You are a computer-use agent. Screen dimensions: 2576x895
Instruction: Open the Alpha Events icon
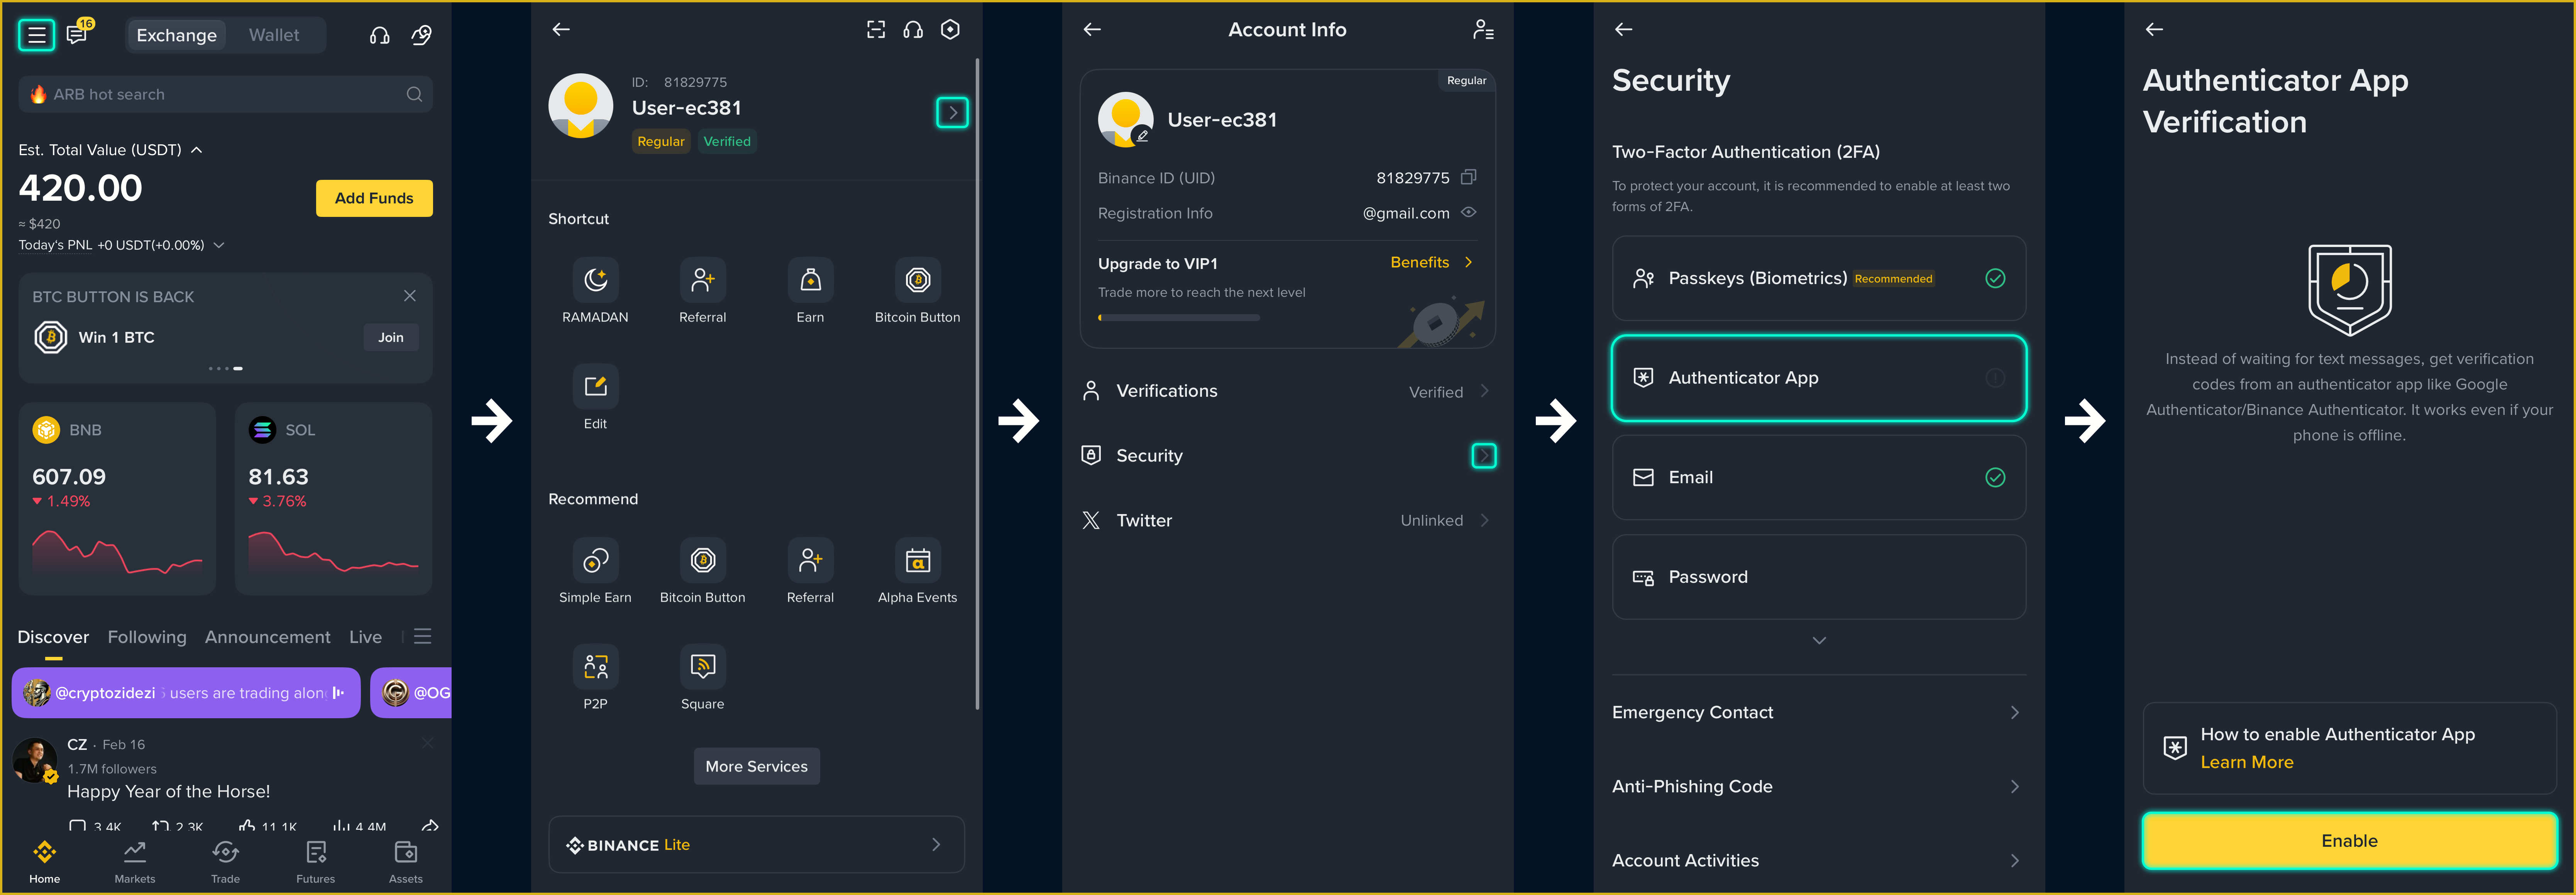tap(918, 560)
